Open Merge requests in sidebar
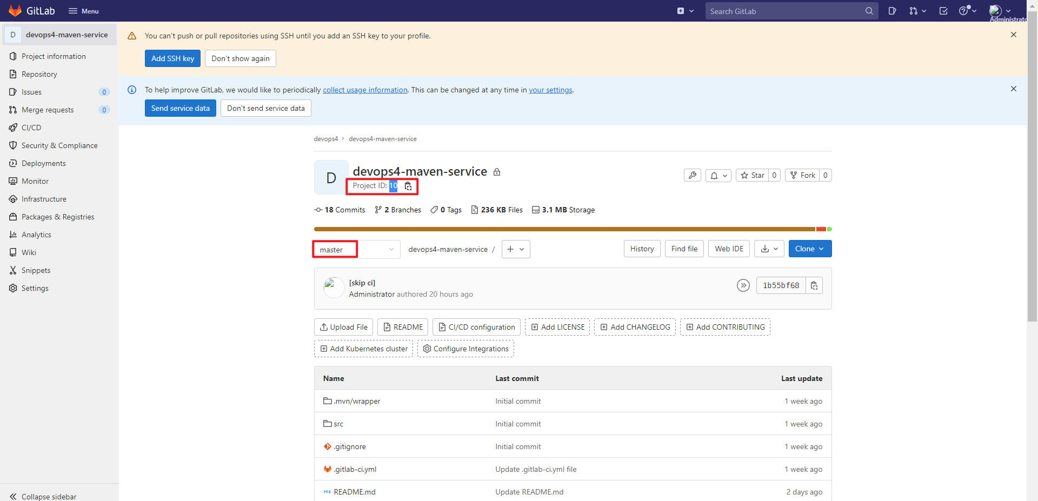This screenshot has height=501, width=1038. (58, 110)
